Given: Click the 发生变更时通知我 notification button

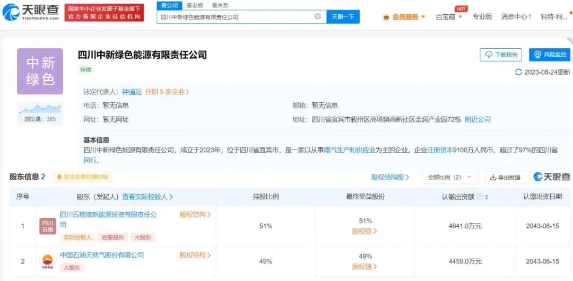Looking at the screenshot, I should click(82, 177).
